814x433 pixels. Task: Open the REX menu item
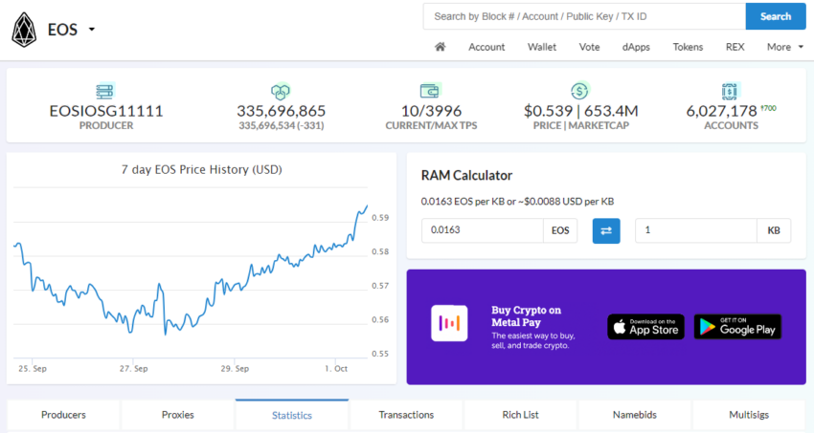[735, 47]
